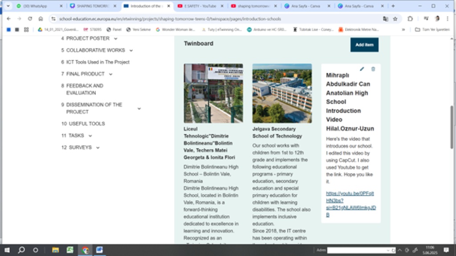Expand the COLLABORATIVE WORKS menu chevron
The height and width of the screenshot is (256, 456).
click(x=131, y=50)
